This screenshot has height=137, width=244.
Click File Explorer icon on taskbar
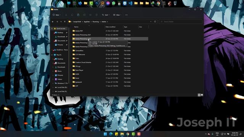[x=122, y=134]
